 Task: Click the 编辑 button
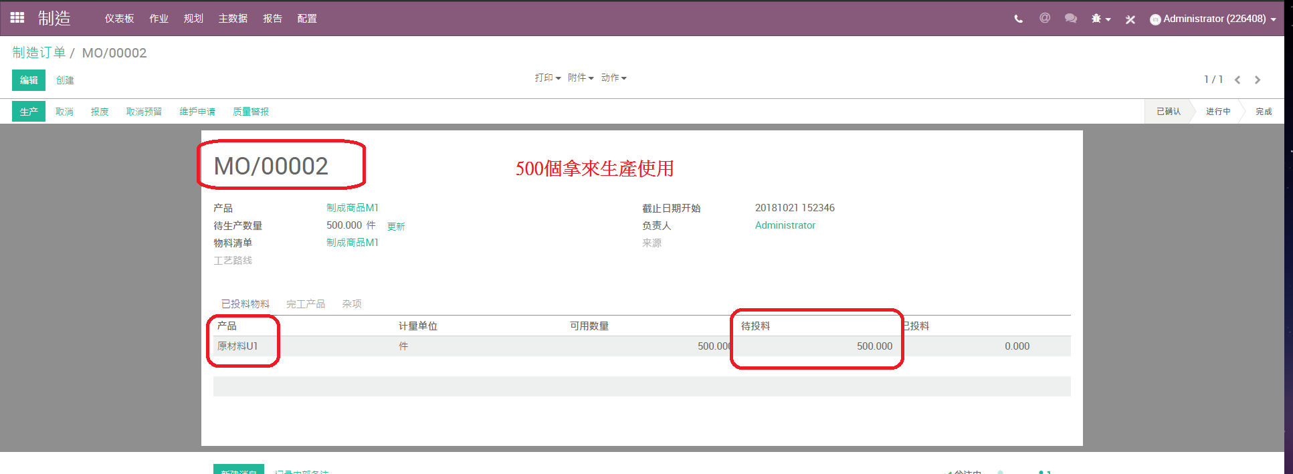29,80
